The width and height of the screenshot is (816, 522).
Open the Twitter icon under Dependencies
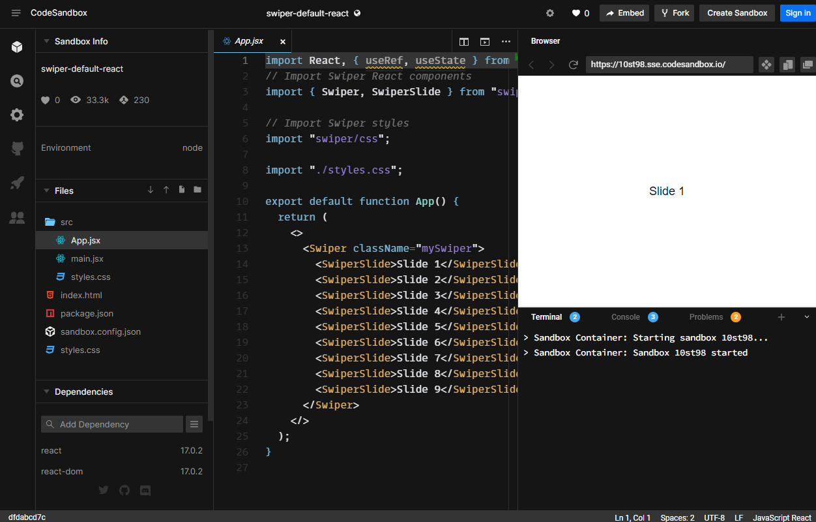tap(104, 490)
